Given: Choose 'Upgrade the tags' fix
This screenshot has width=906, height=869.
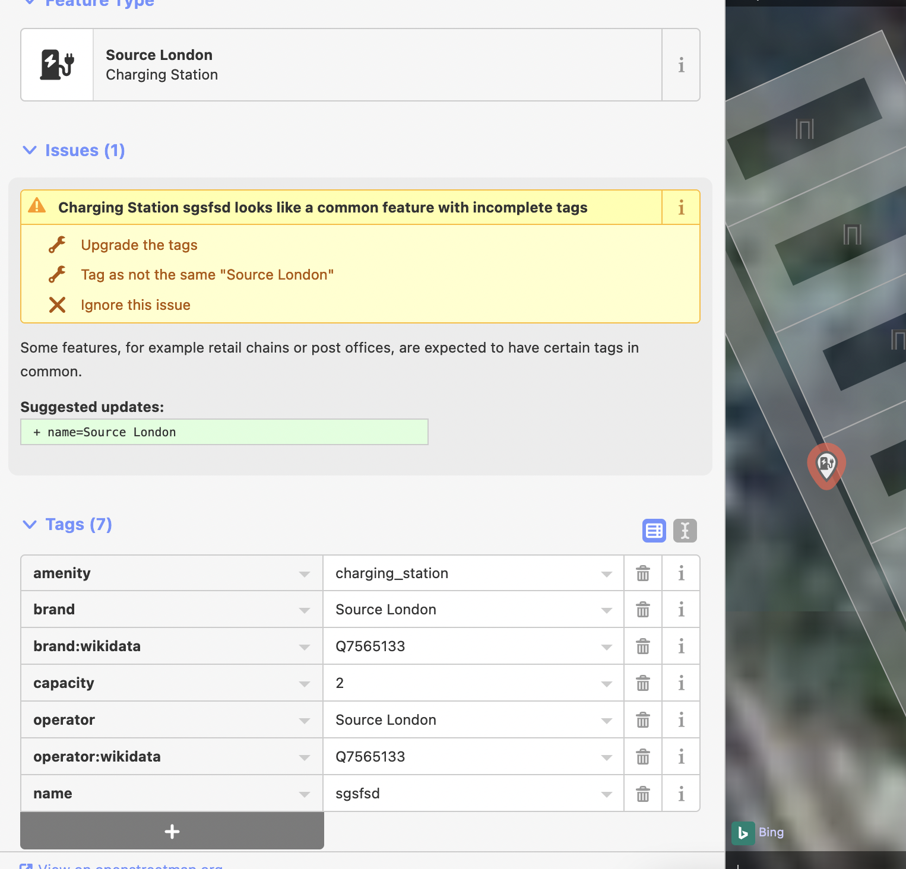Looking at the screenshot, I should [x=139, y=245].
